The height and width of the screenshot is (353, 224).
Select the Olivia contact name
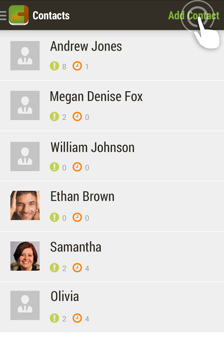click(x=65, y=296)
